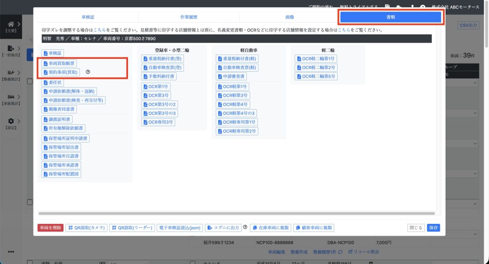The image size is (489, 264).
Task: Click 在庫車両に複製 copy button
Action: [x=270, y=228]
